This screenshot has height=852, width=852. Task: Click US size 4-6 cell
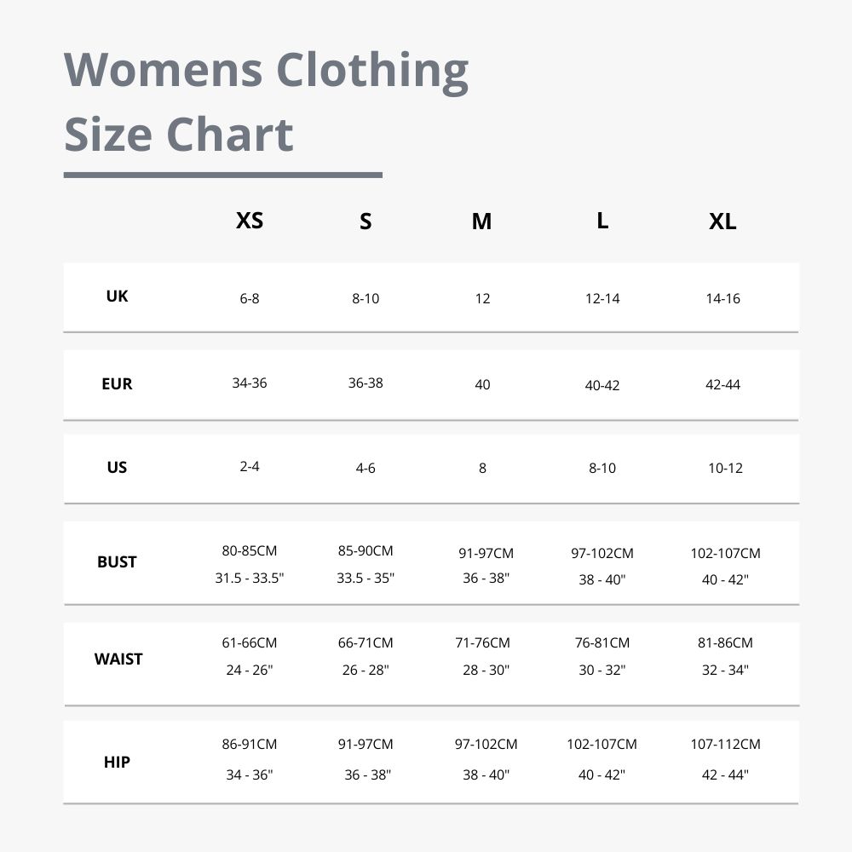[x=366, y=468]
